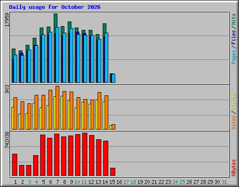Click green day 4 on the x-axis

pyautogui.click(x=36, y=182)
